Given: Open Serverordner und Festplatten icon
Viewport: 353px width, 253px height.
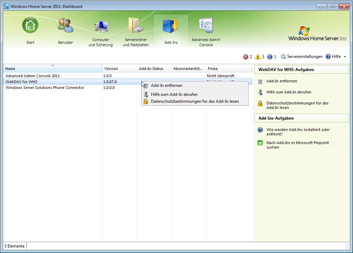Looking at the screenshot, I should click(136, 25).
